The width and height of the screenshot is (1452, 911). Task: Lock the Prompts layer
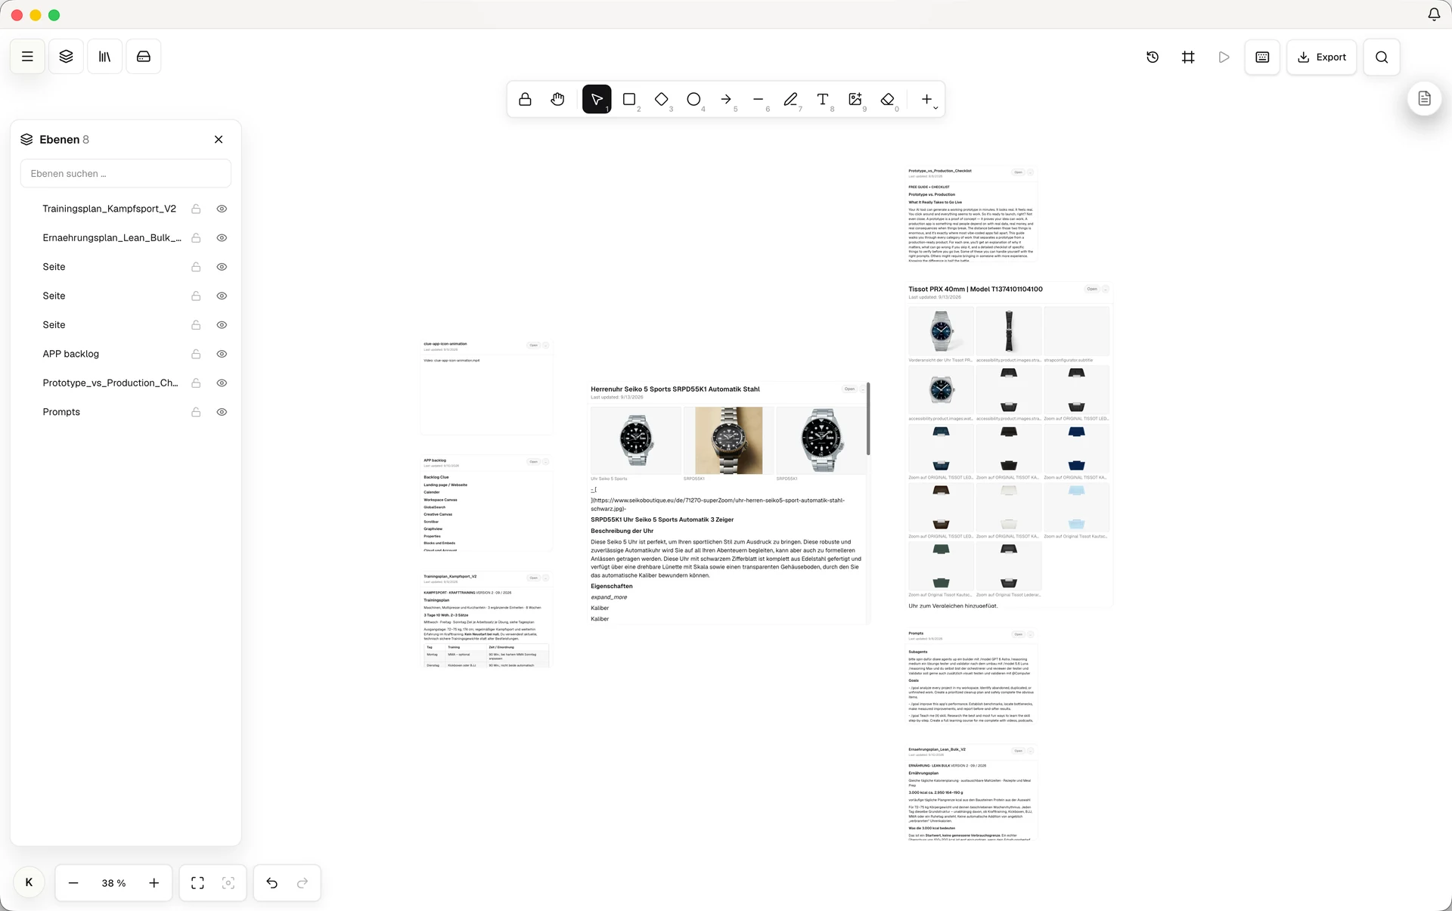(x=196, y=412)
